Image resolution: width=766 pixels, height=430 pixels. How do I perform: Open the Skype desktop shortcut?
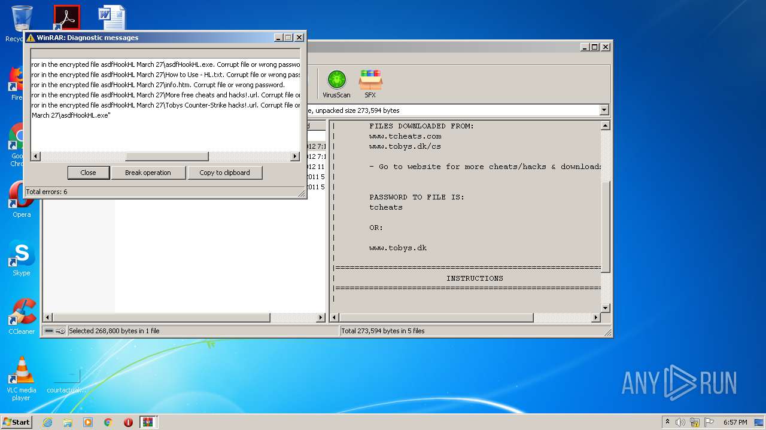22,258
